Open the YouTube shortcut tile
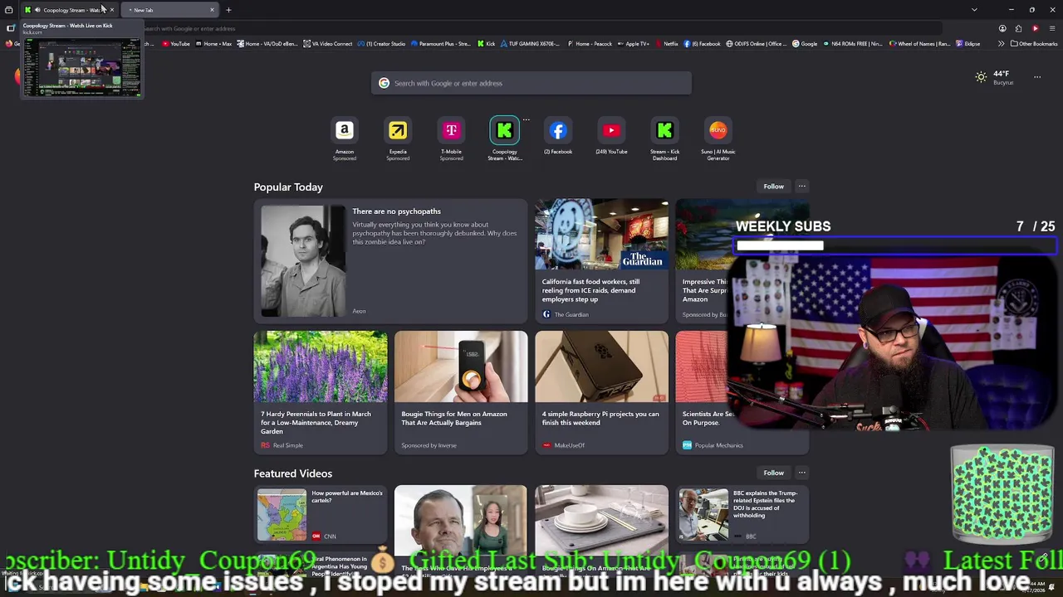This screenshot has height=597, width=1063. point(611,135)
